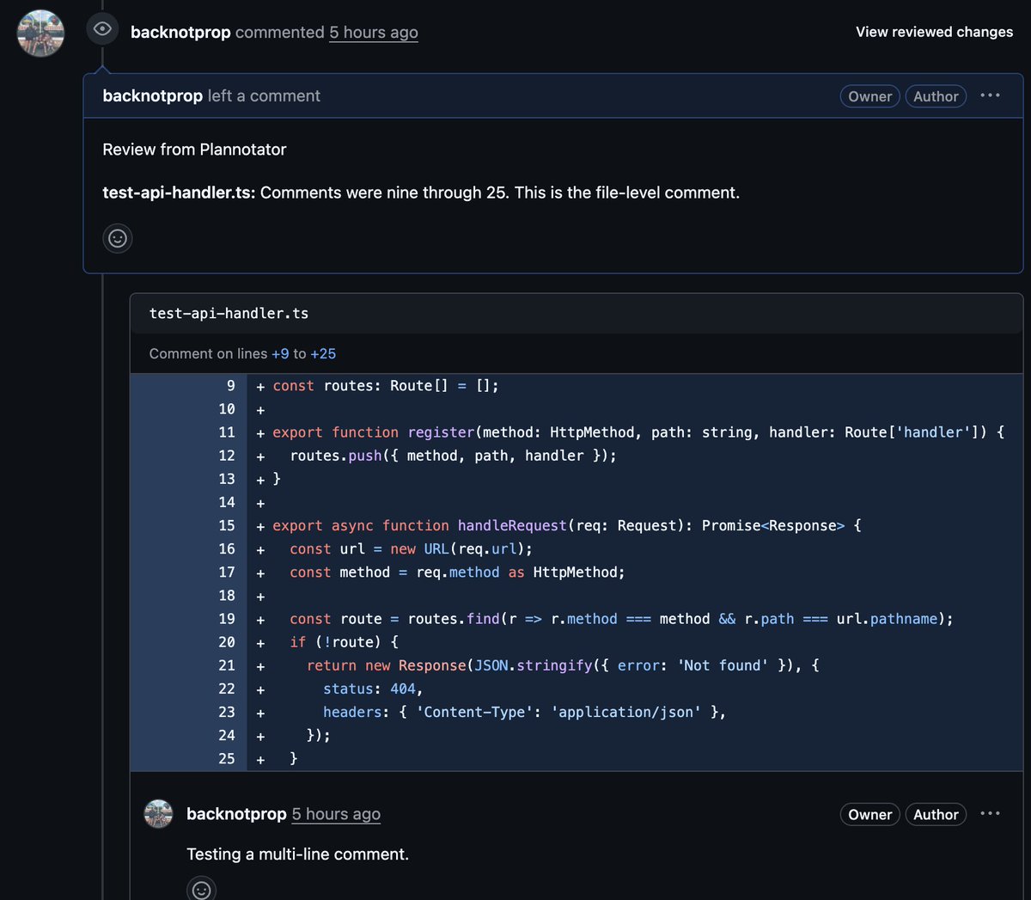Open the first '5 hours ago' timestamp

click(374, 33)
